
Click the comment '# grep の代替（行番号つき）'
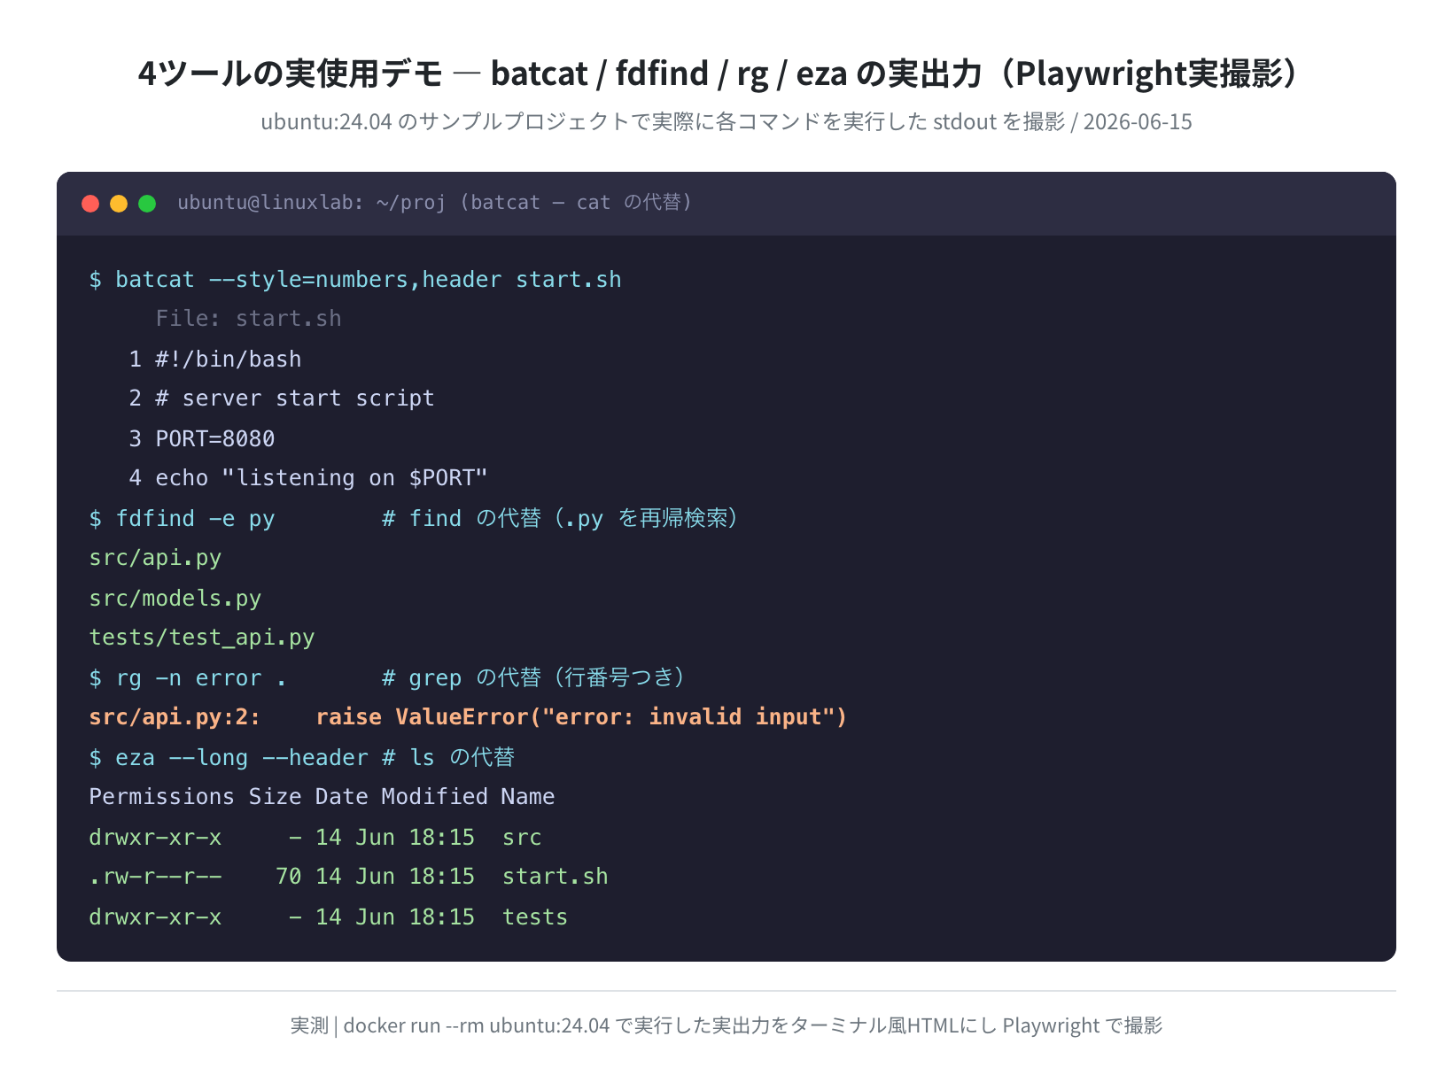coord(534,678)
